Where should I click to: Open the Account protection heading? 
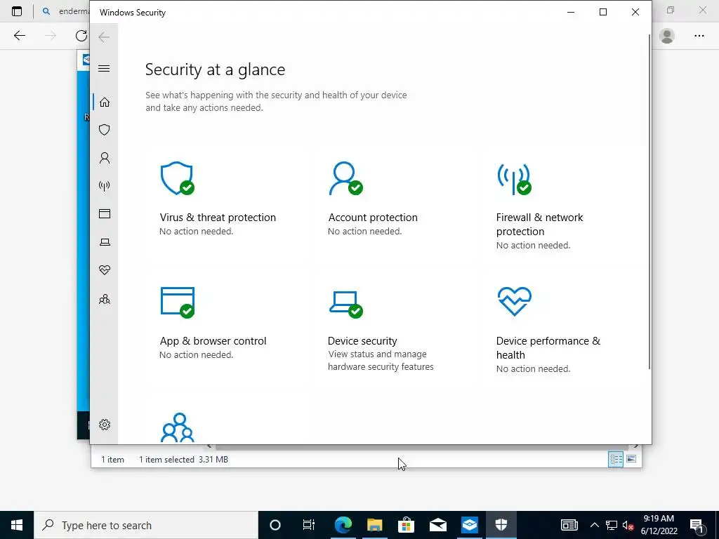(x=373, y=218)
